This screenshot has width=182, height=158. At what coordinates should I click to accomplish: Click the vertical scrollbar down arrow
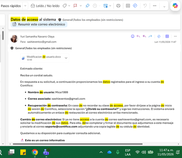(x=3, y=144)
